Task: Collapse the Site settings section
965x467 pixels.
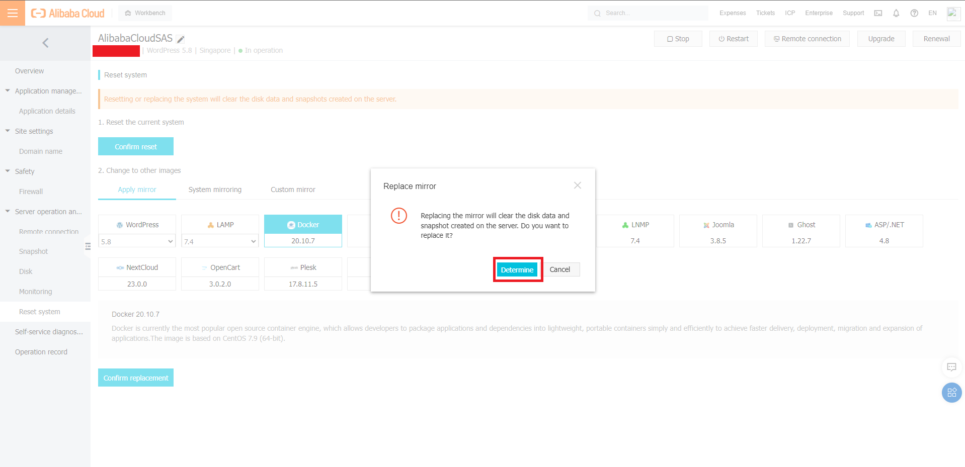Action: (x=8, y=131)
